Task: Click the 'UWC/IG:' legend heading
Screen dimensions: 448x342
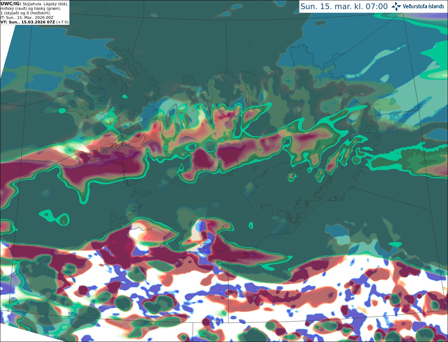Action: coord(10,3)
